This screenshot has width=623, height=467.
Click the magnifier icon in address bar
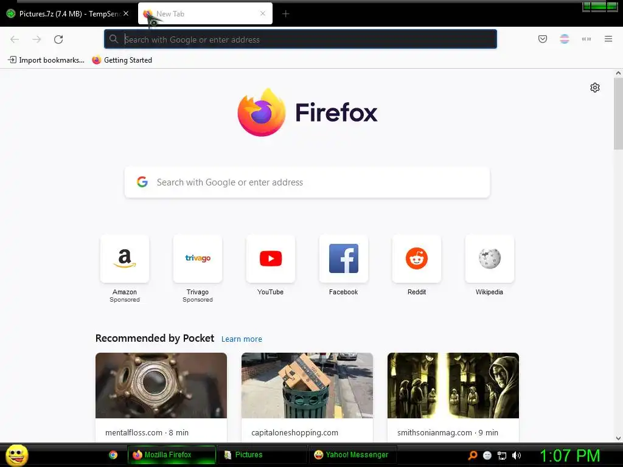coord(114,39)
